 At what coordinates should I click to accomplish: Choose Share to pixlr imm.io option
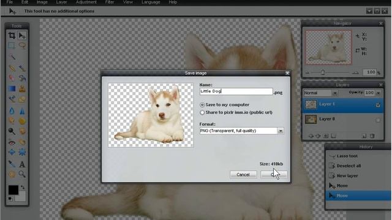click(x=202, y=112)
